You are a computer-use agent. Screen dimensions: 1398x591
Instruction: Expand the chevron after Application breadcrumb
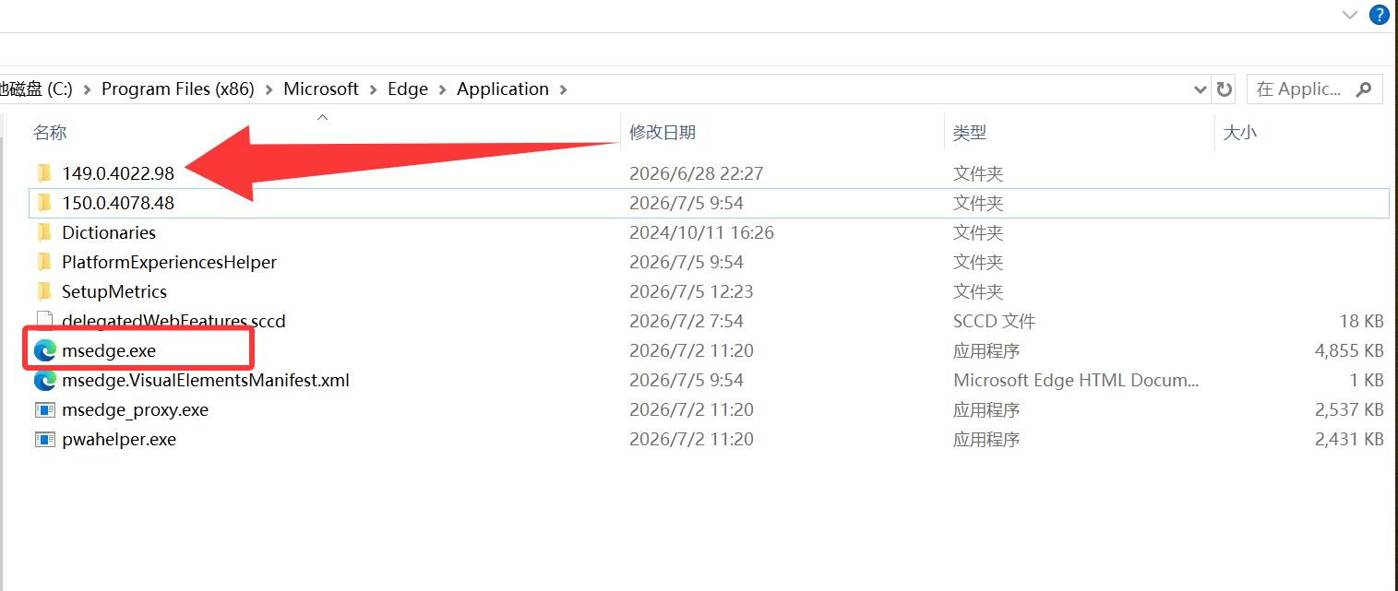(x=564, y=89)
